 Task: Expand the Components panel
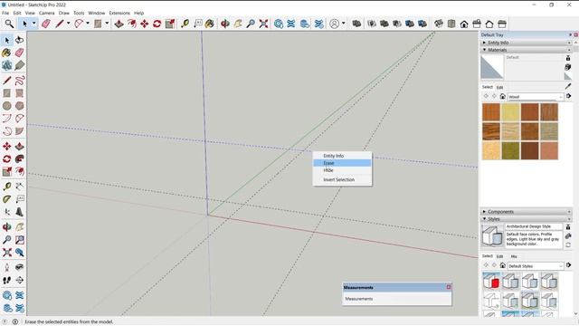527,212
